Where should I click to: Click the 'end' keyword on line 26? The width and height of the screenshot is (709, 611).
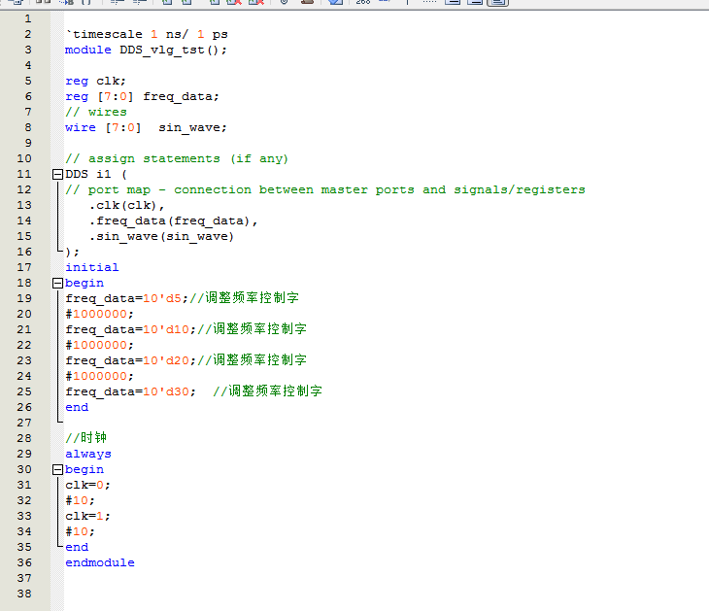click(x=77, y=407)
